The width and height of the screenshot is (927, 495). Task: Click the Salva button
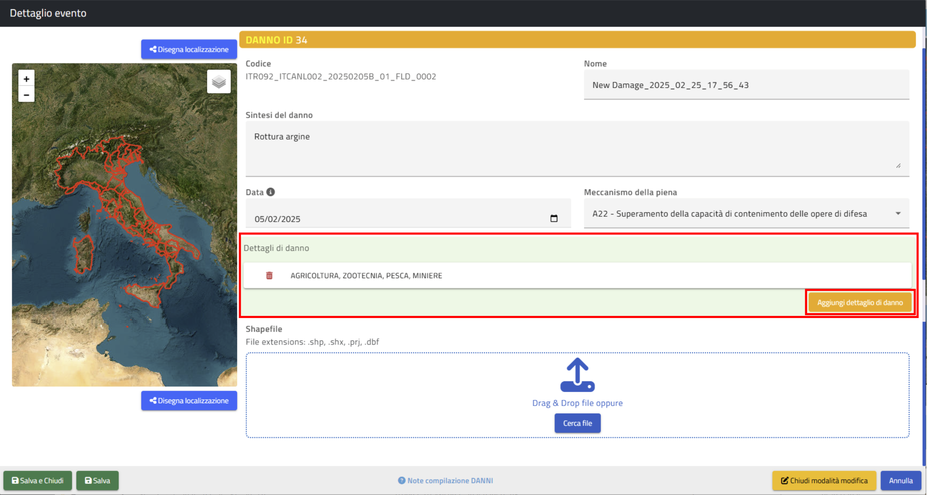click(x=97, y=481)
